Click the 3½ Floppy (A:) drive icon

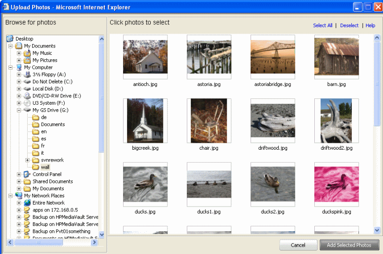point(27,75)
